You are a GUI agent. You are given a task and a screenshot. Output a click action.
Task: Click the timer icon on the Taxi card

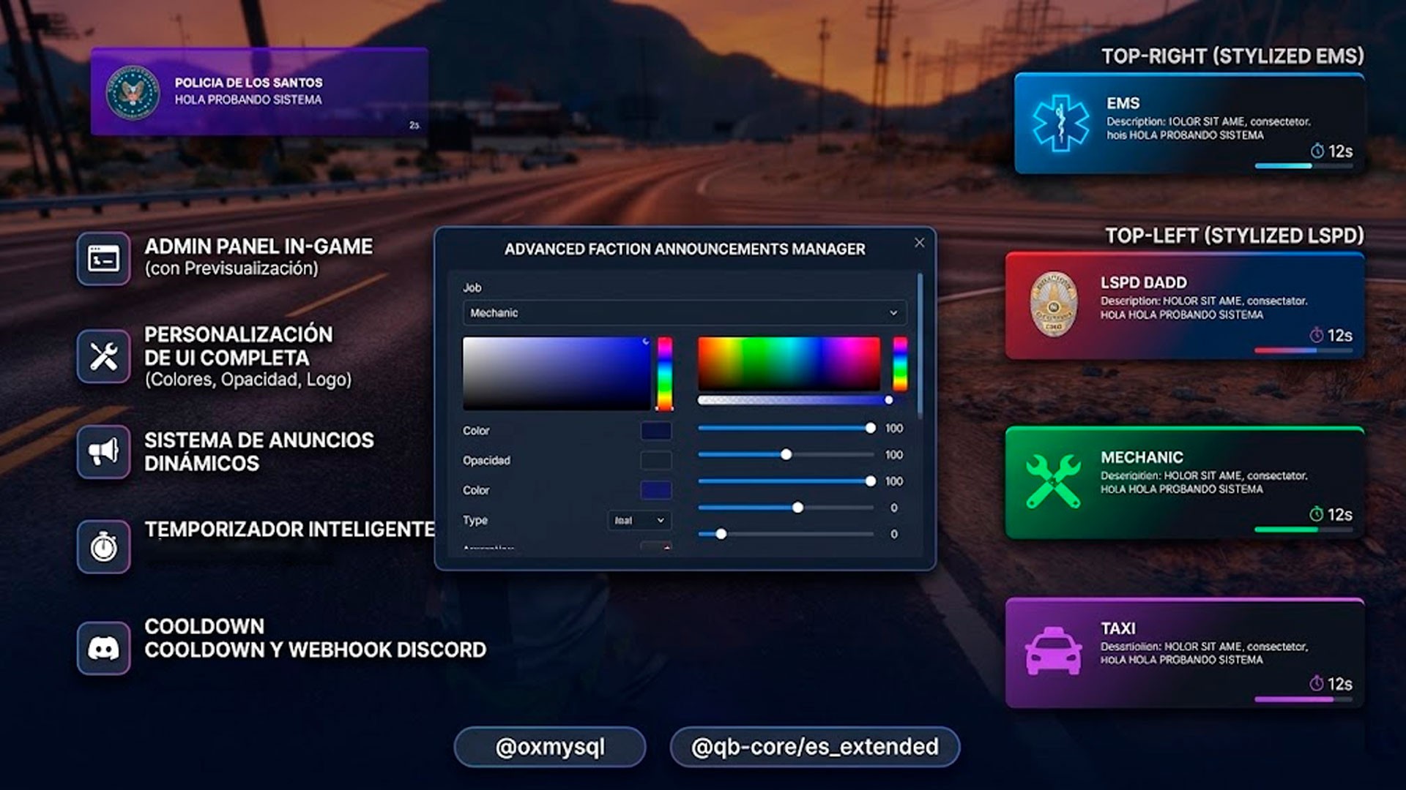tap(1316, 684)
